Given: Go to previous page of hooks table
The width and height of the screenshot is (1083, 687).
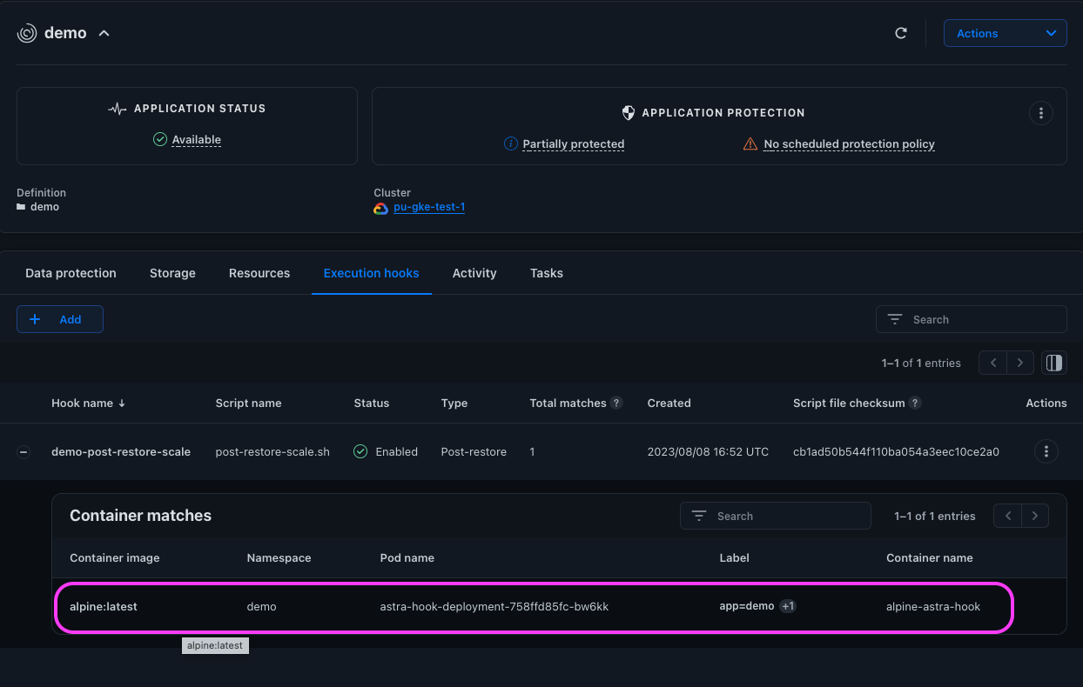Looking at the screenshot, I should click(993, 363).
